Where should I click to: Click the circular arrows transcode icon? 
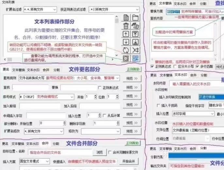[126, 50]
